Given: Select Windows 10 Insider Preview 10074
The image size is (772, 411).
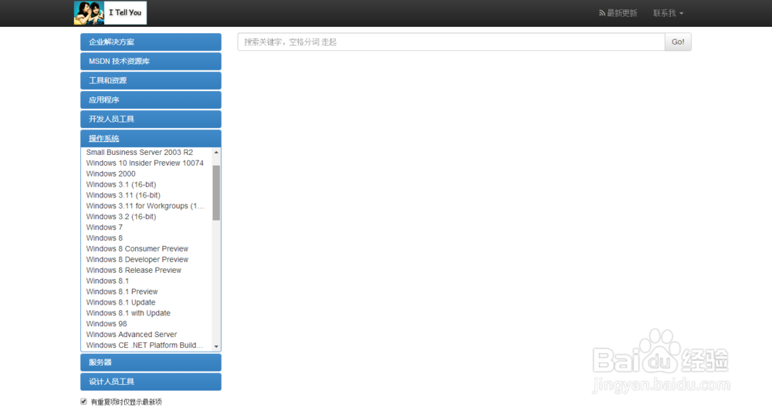Looking at the screenshot, I should (x=145, y=163).
